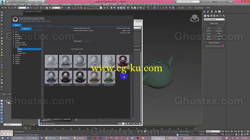250x140 pixels.
Task: Open the Graph Editors menu
Action: pos(66,5)
